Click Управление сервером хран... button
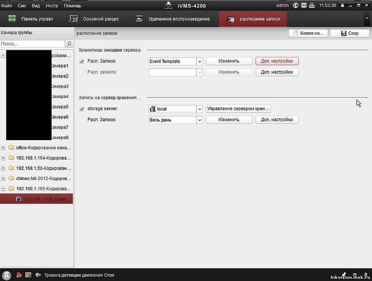The image size is (372, 281). 238,109
